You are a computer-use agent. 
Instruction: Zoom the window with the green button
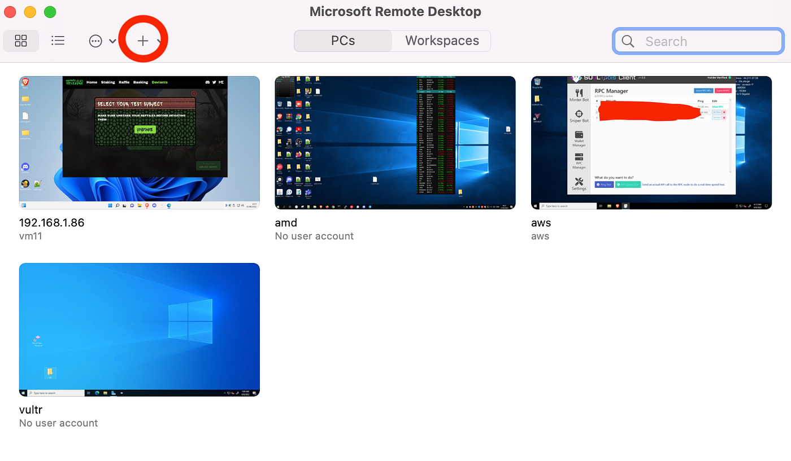click(x=50, y=12)
